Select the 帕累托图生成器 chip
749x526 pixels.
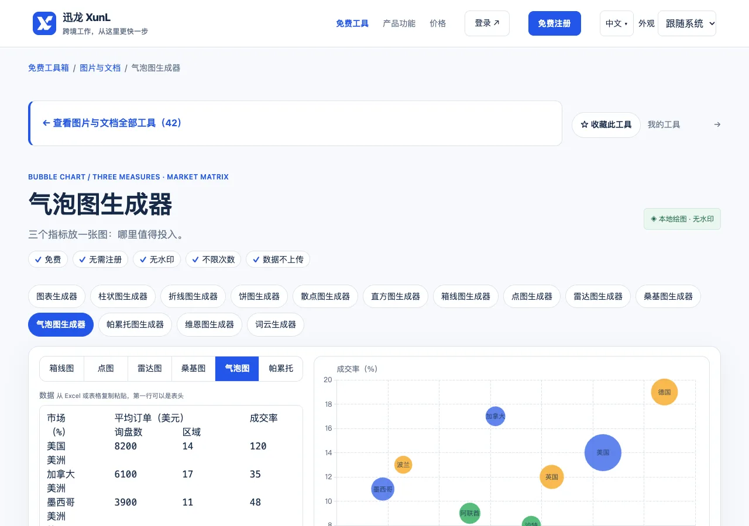click(135, 324)
